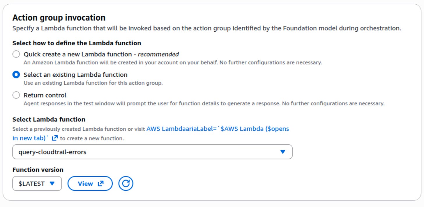424x207 pixels.
Task: Click the 'Action group invocation' heading
Action: point(59,18)
